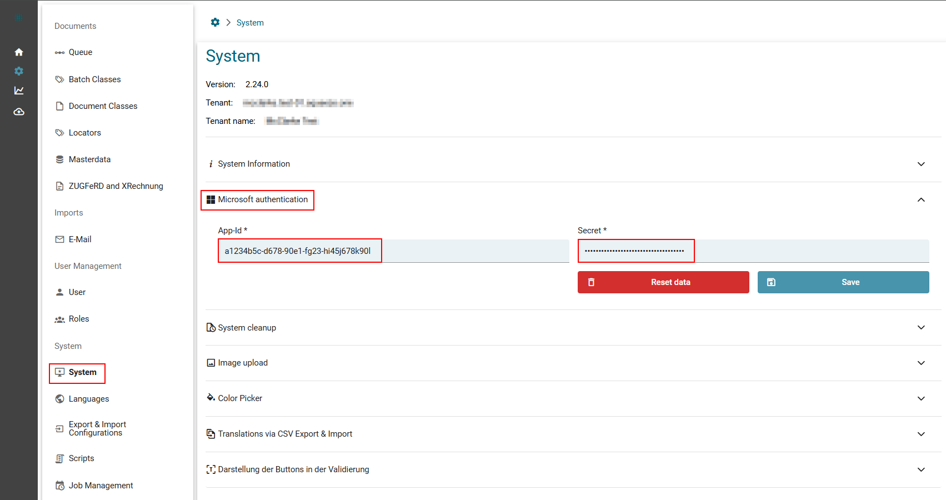Click the Masterdata database icon

(59, 159)
